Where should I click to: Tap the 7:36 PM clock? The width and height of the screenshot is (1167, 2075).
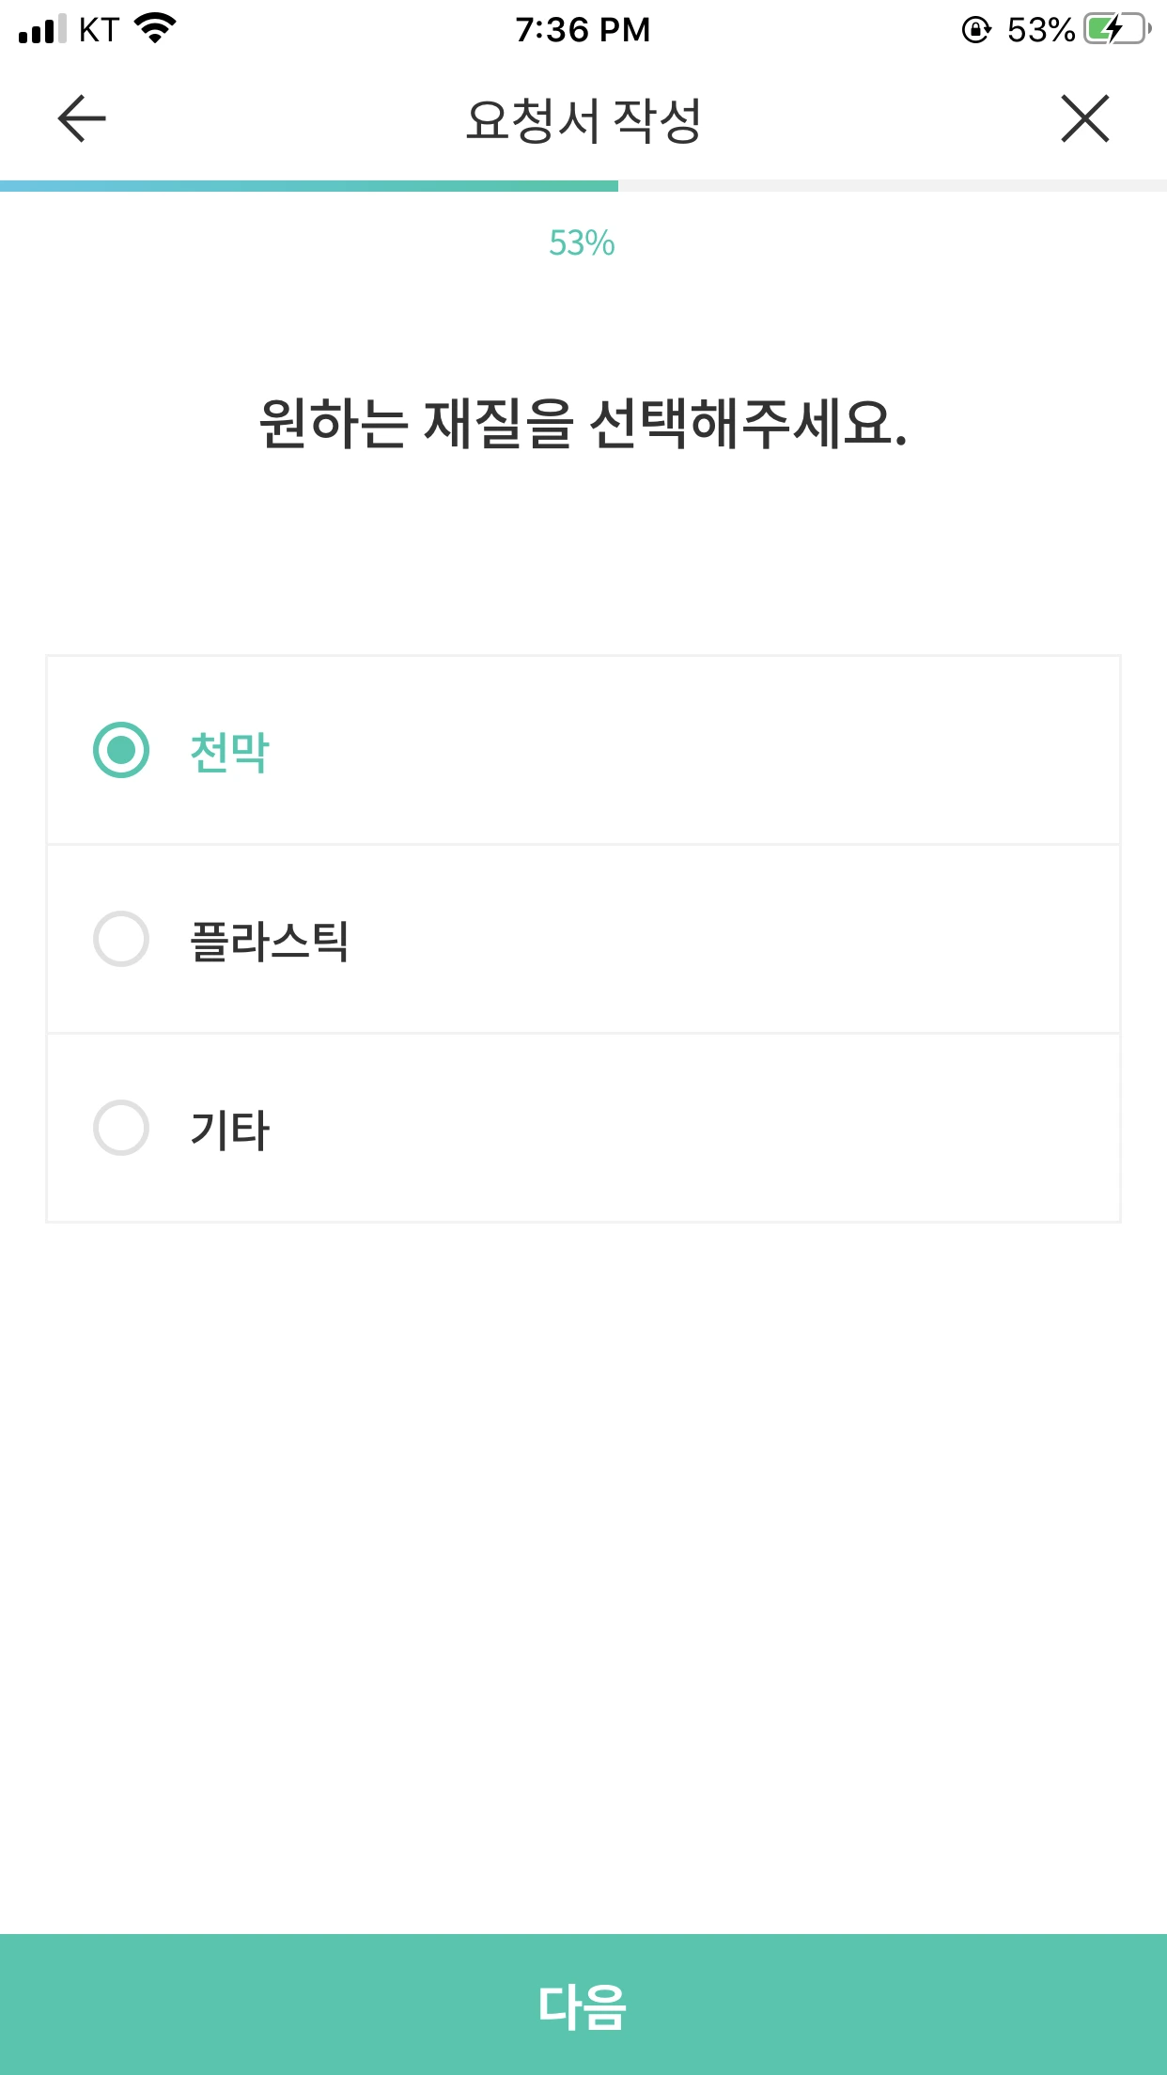(583, 30)
